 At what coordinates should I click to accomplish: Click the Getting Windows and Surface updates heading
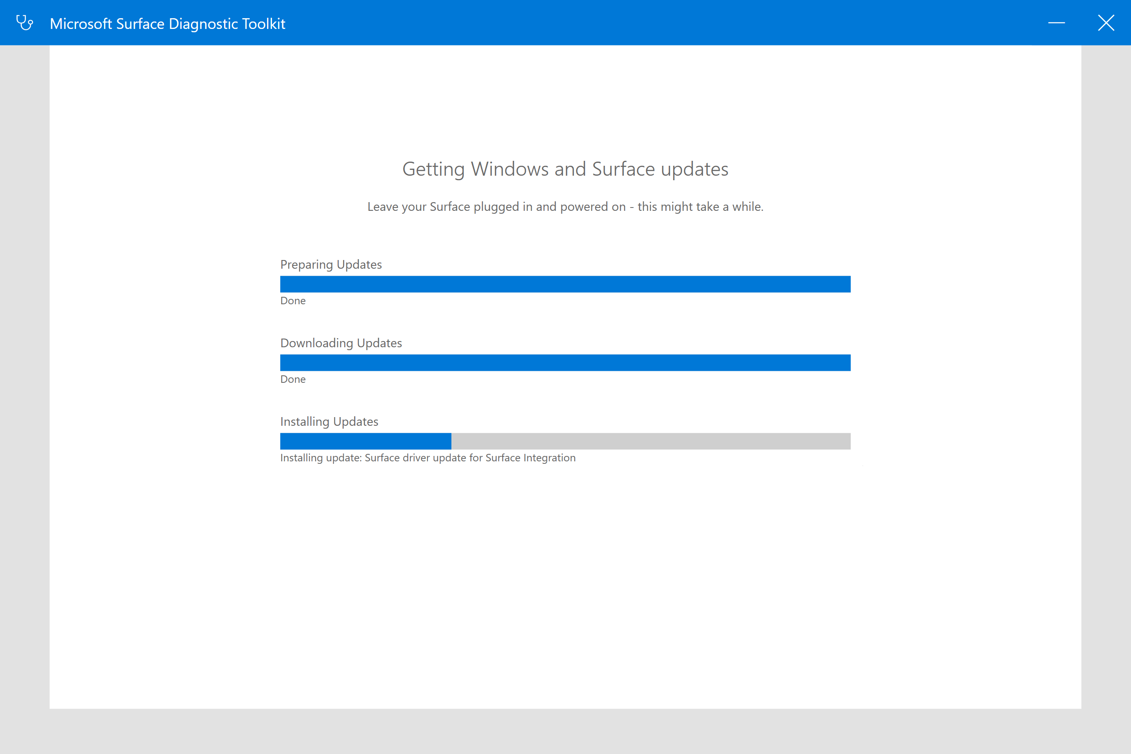[x=565, y=169]
